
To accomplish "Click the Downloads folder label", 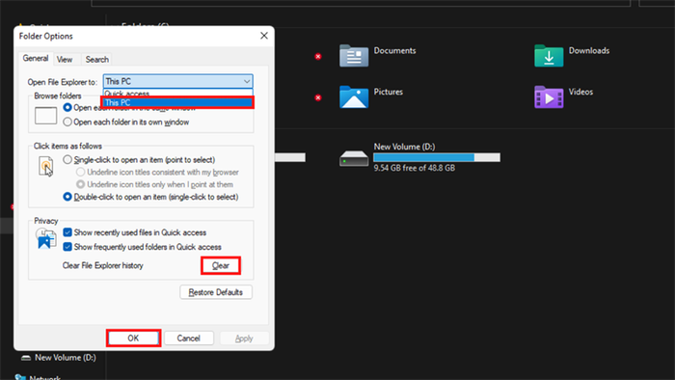I will pyautogui.click(x=589, y=51).
